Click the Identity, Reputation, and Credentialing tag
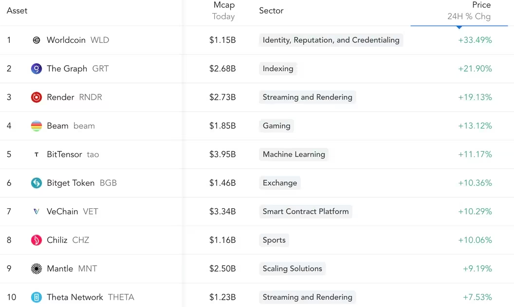 click(x=331, y=40)
